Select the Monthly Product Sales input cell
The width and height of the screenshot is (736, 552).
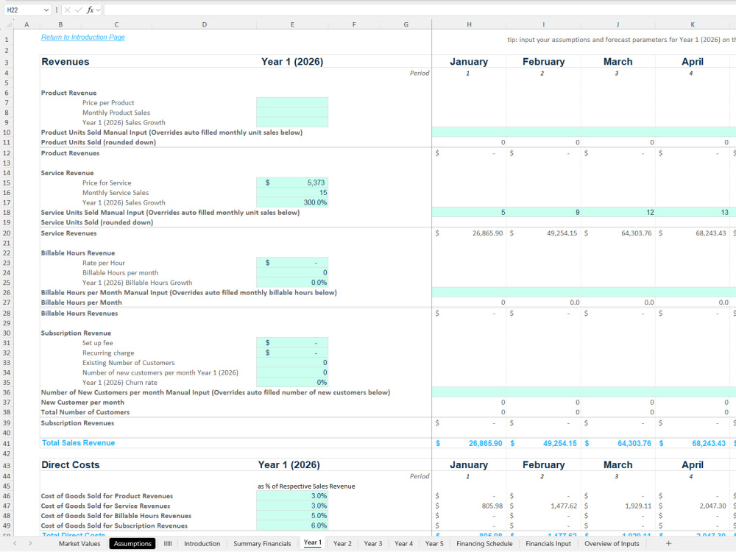coord(292,112)
